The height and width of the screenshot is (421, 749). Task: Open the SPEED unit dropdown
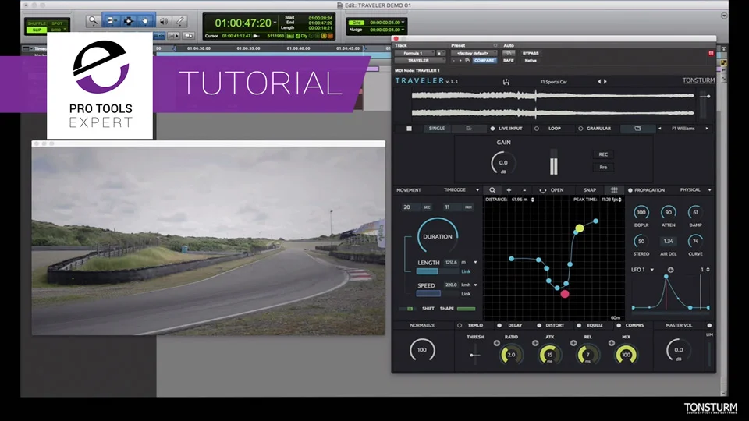point(475,285)
